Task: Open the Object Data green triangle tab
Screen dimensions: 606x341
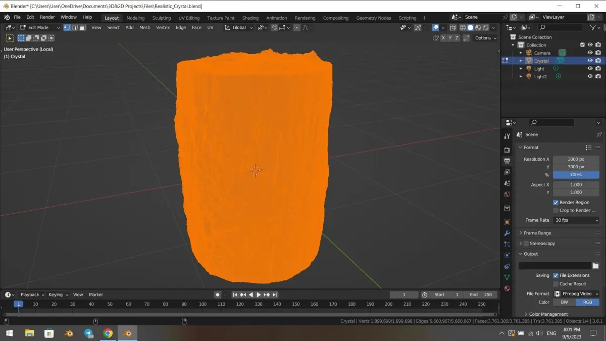Action: 507,277
